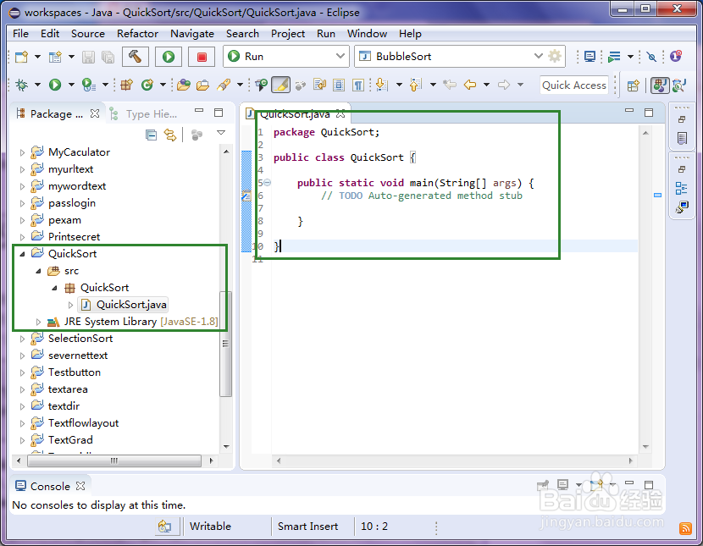Click the Next Annotation arrow icon
This screenshot has width=703, height=546.
point(381,85)
